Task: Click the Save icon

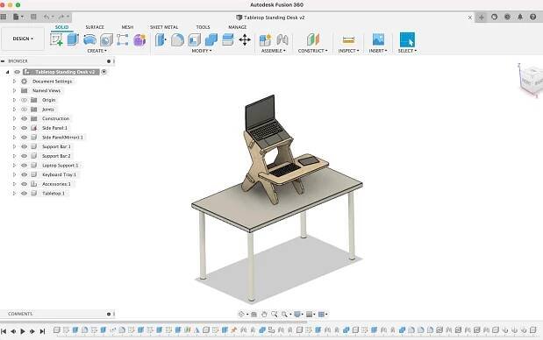Action: 33,17
